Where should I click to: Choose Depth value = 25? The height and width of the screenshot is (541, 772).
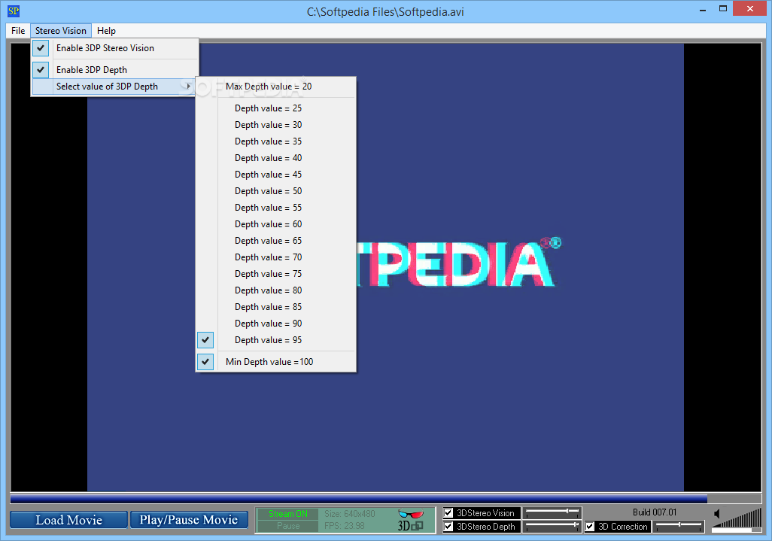275,108
